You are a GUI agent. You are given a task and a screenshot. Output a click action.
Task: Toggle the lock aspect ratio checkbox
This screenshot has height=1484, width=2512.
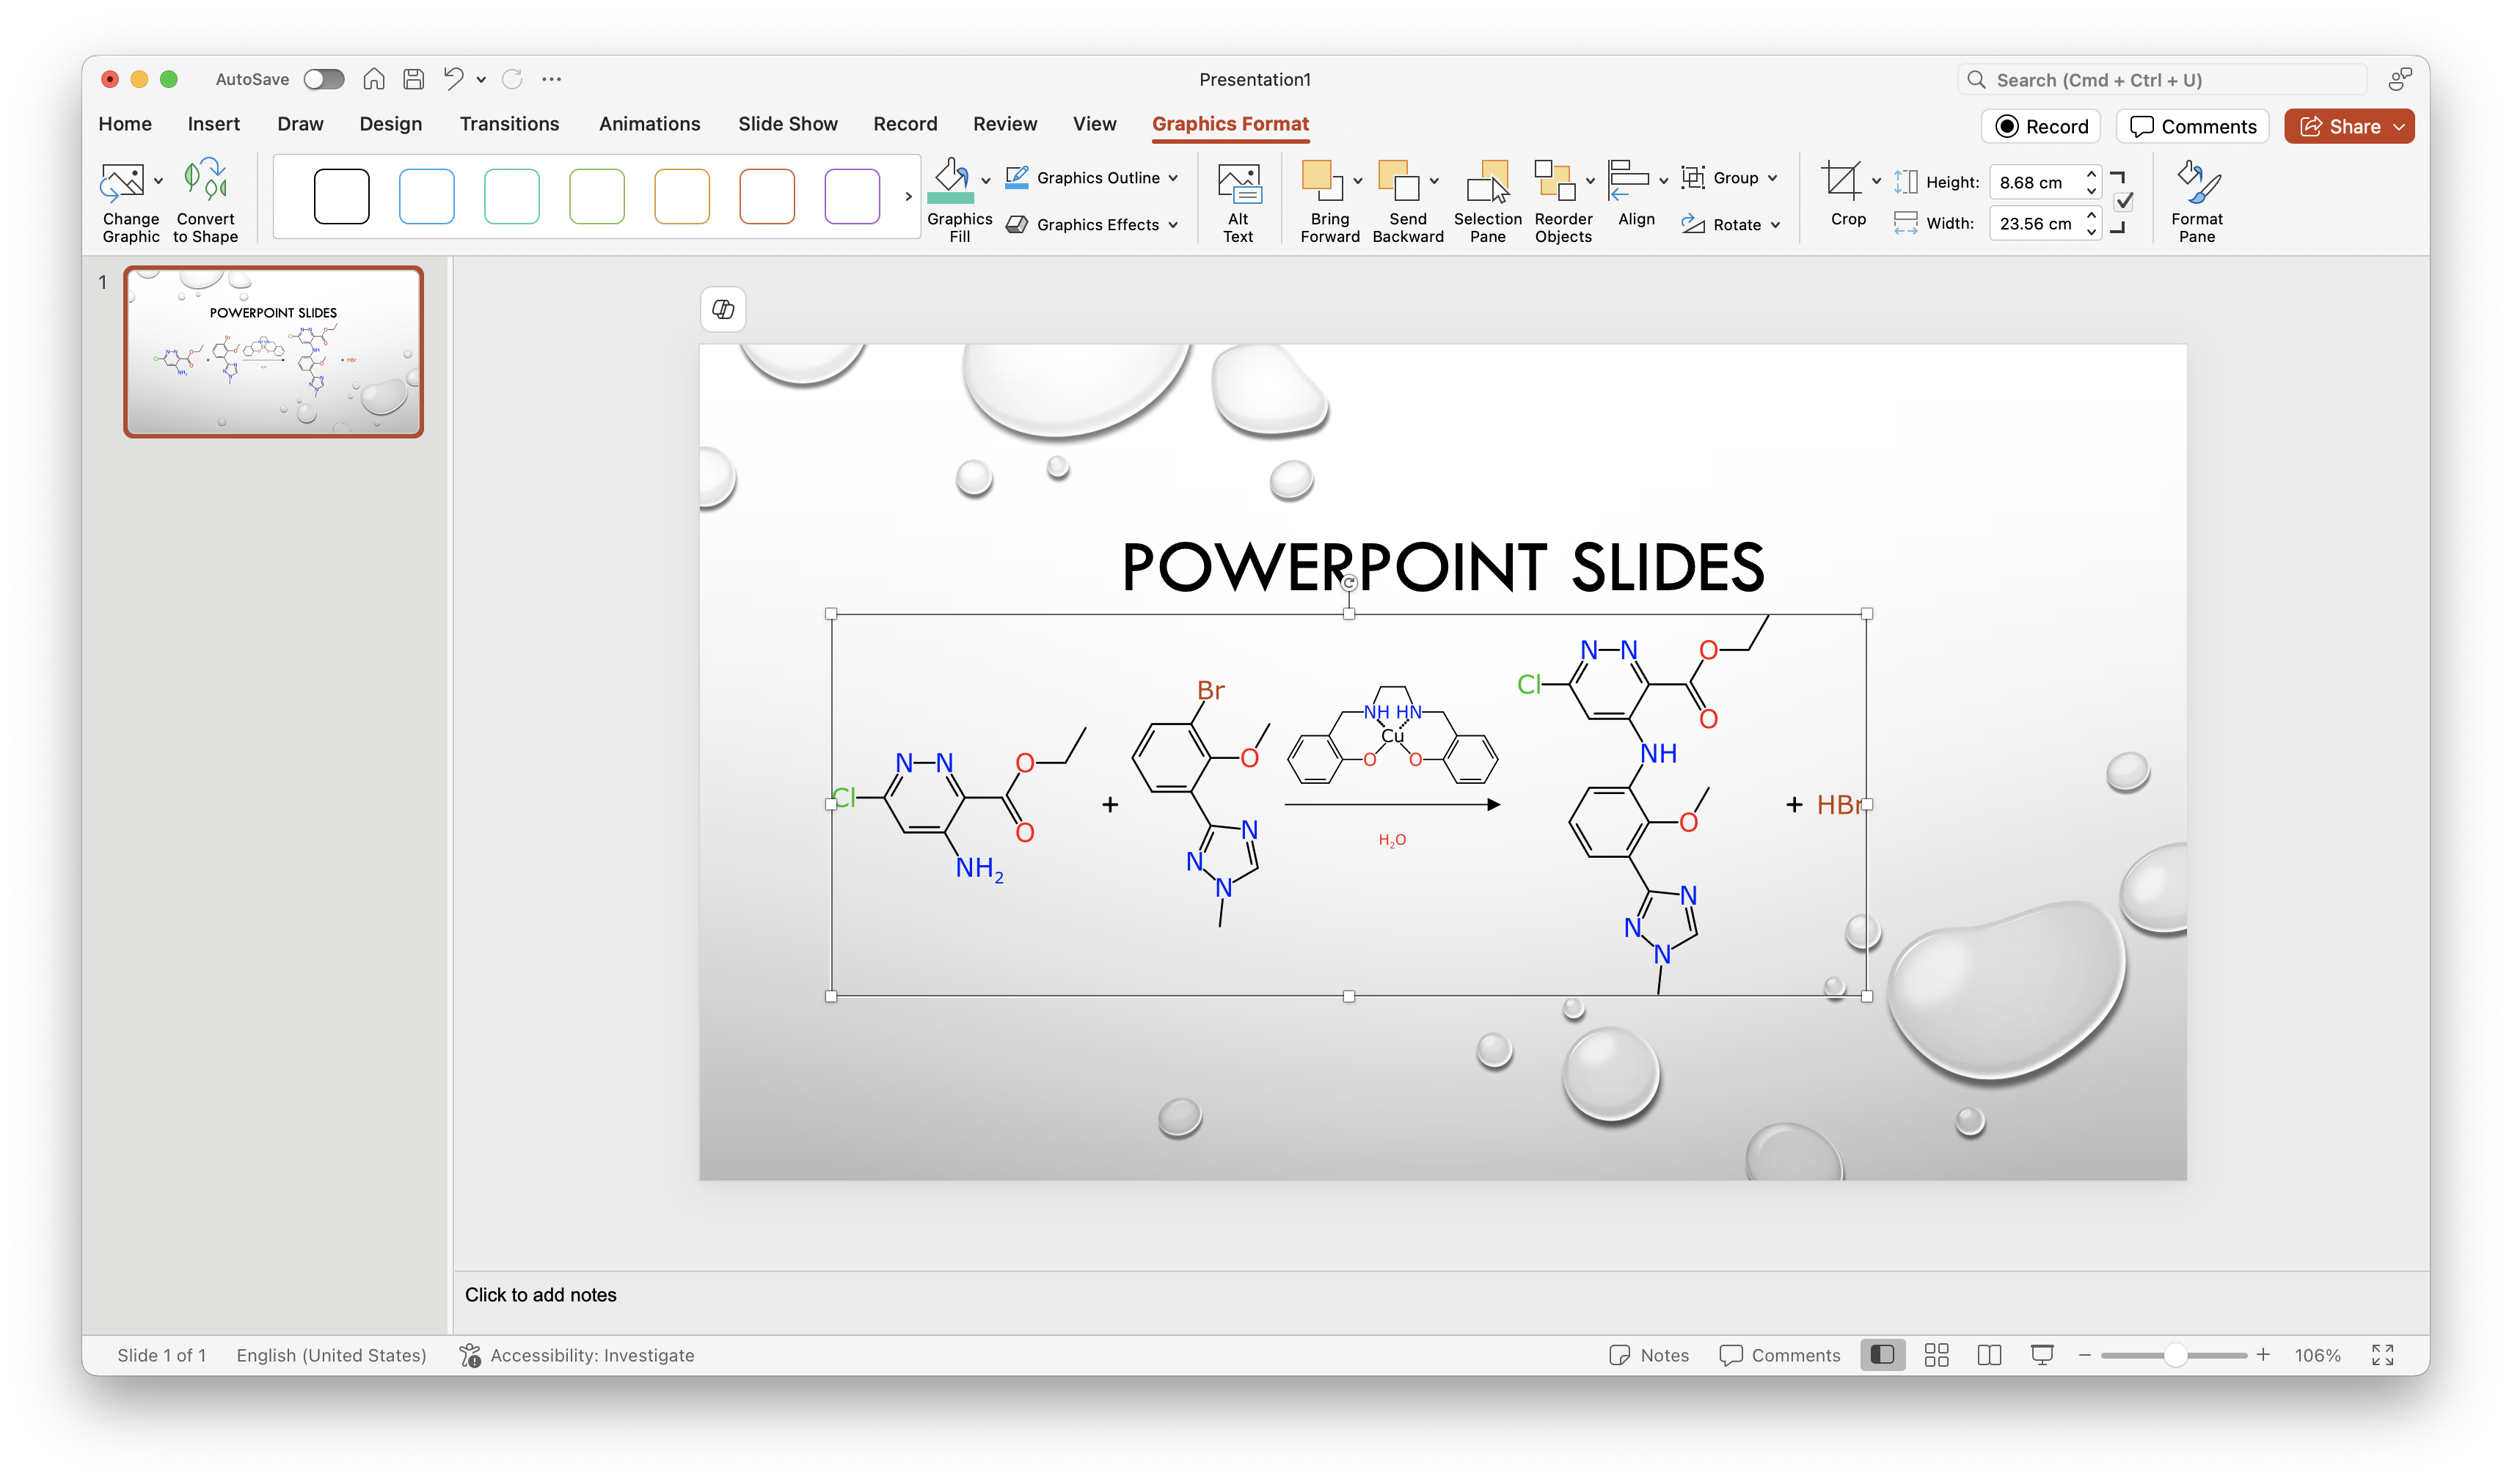tap(2124, 203)
